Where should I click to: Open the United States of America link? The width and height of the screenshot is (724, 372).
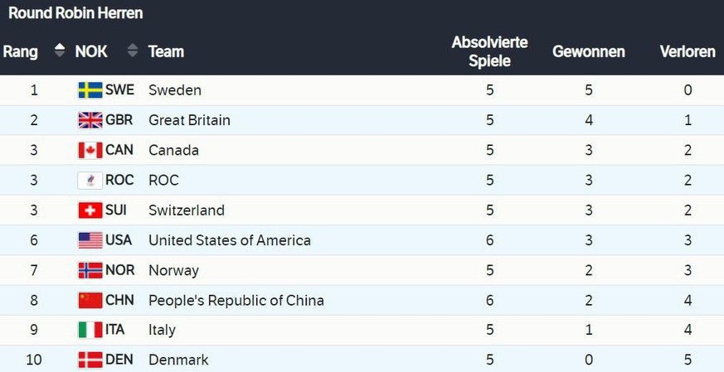(x=230, y=240)
